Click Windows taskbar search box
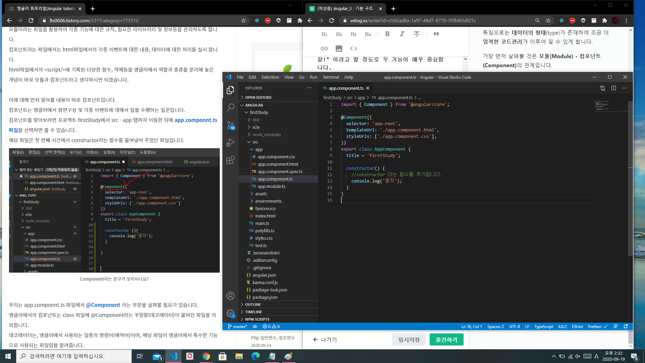The image size is (645, 363). coord(74,356)
